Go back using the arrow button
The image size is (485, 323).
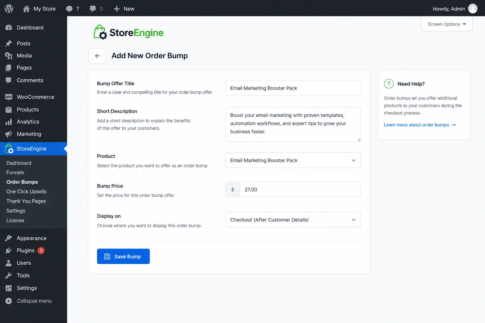point(97,56)
